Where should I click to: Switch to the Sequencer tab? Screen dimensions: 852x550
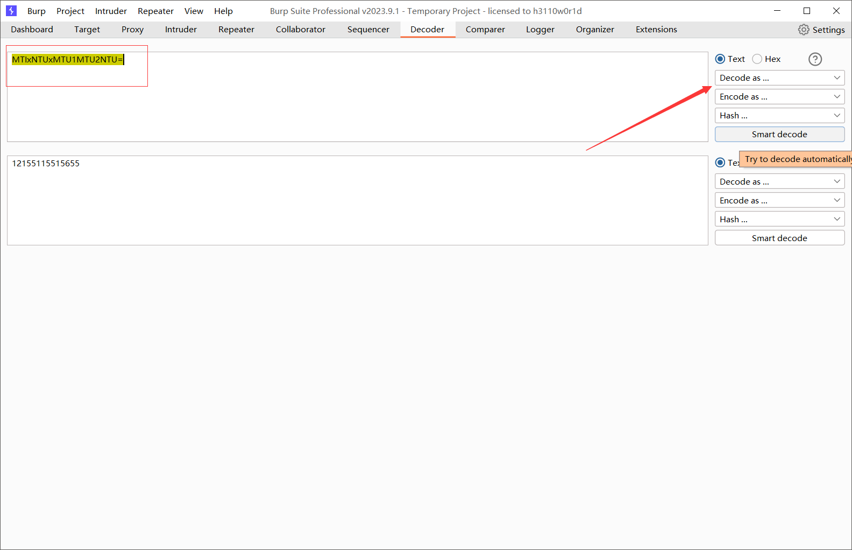(x=368, y=30)
